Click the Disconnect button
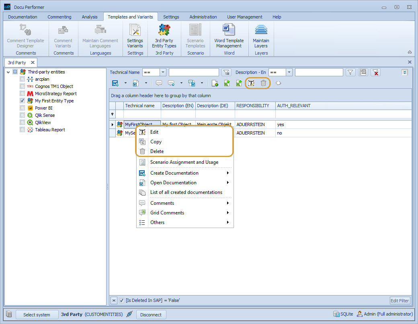The height and width of the screenshot is (324, 418). [151, 314]
